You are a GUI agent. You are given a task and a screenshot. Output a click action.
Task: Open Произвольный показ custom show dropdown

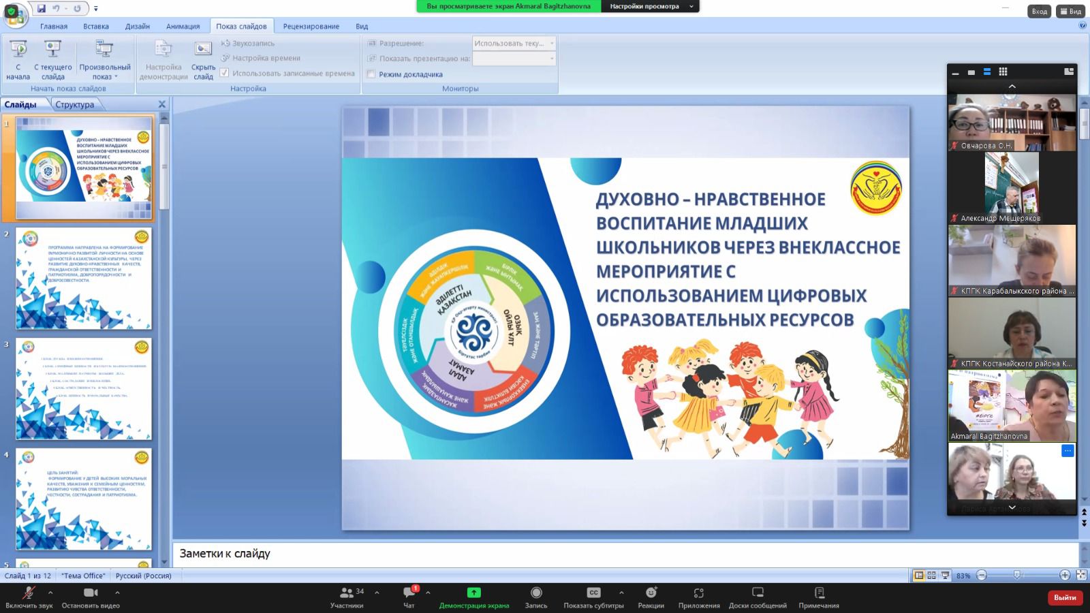click(104, 60)
